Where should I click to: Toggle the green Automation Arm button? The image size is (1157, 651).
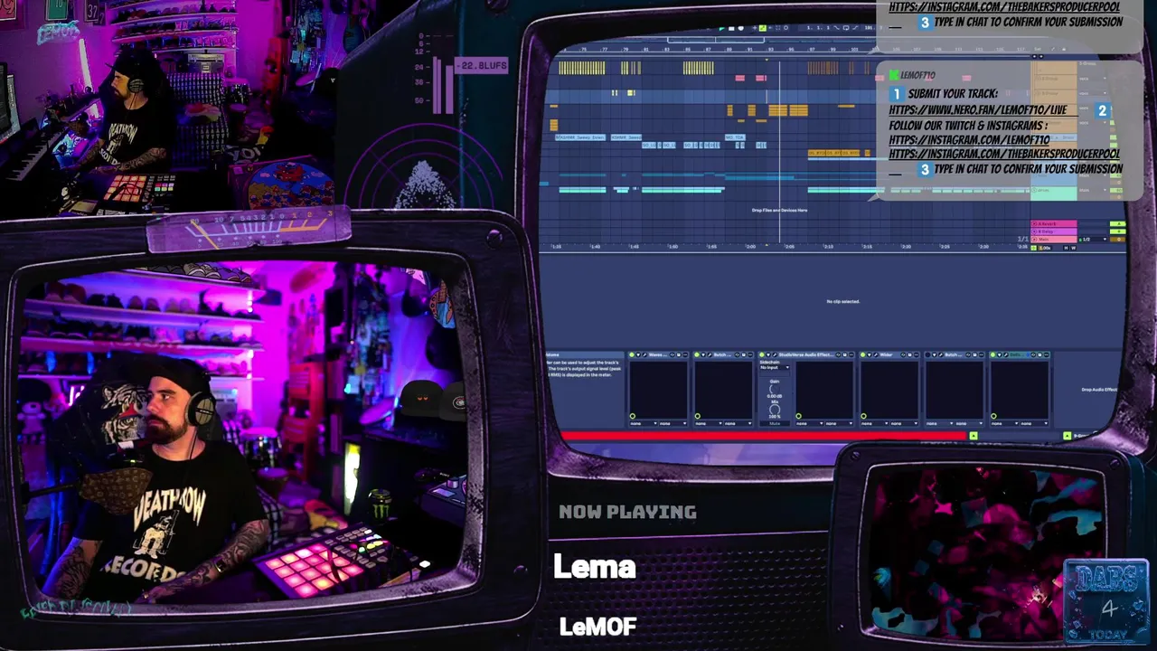pyautogui.click(x=763, y=28)
